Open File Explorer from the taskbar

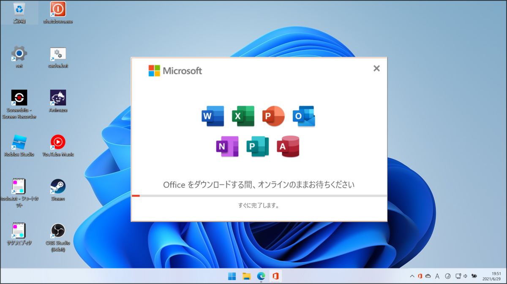coord(247,276)
